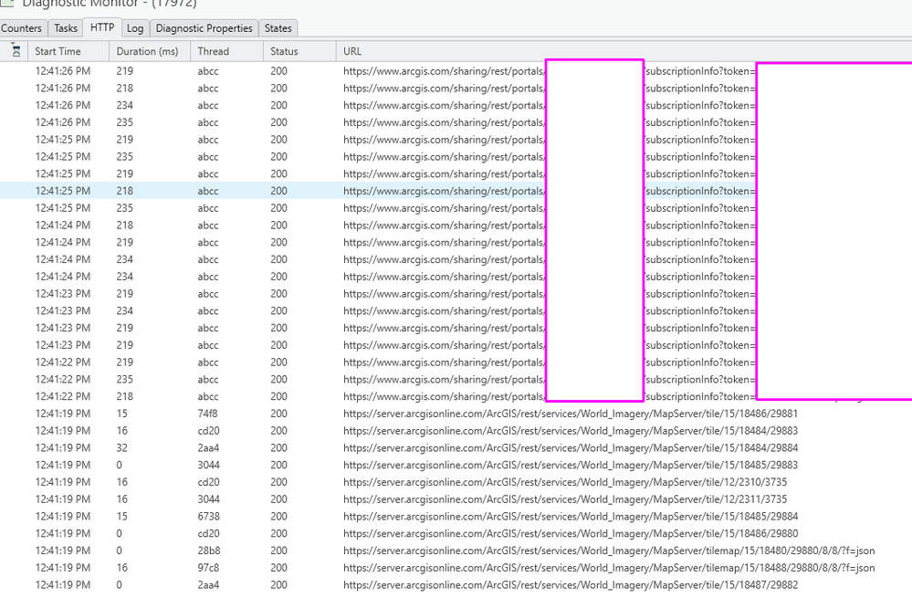Click thread value 97c8
This screenshot has height=598, width=912.
208,568
